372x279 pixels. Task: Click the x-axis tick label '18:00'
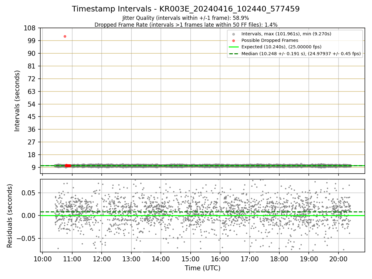(279, 259)
